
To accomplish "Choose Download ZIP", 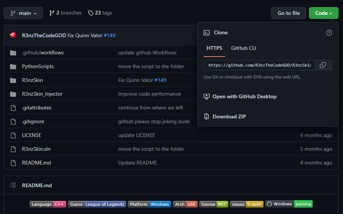I will [229, 116].
